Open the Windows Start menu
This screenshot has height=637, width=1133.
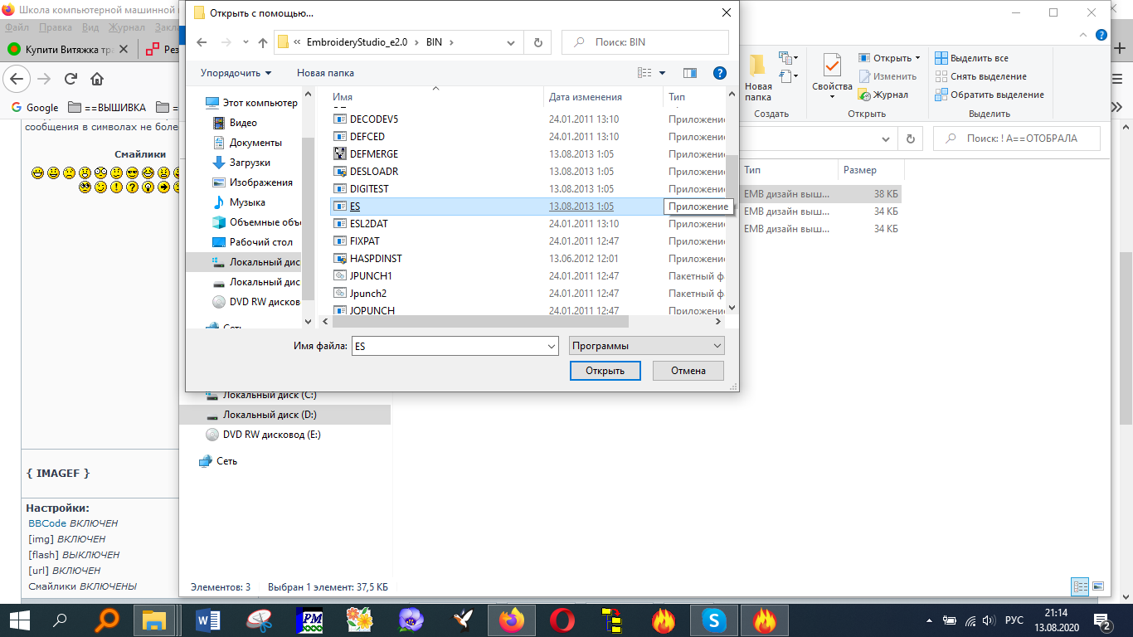click(19, 620)
